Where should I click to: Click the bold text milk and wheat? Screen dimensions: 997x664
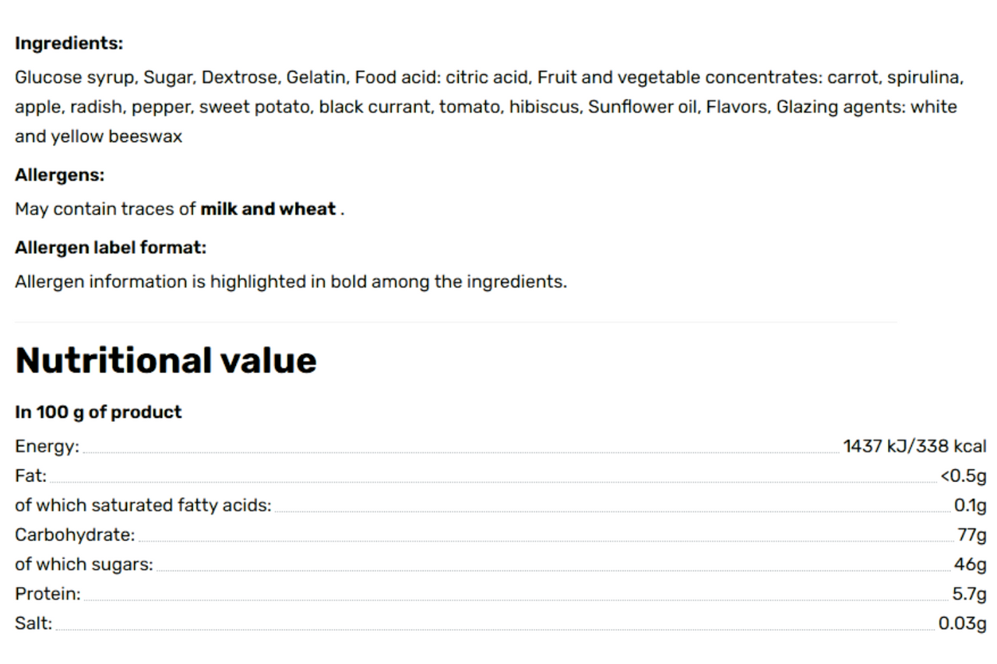(x=268, y=209)
